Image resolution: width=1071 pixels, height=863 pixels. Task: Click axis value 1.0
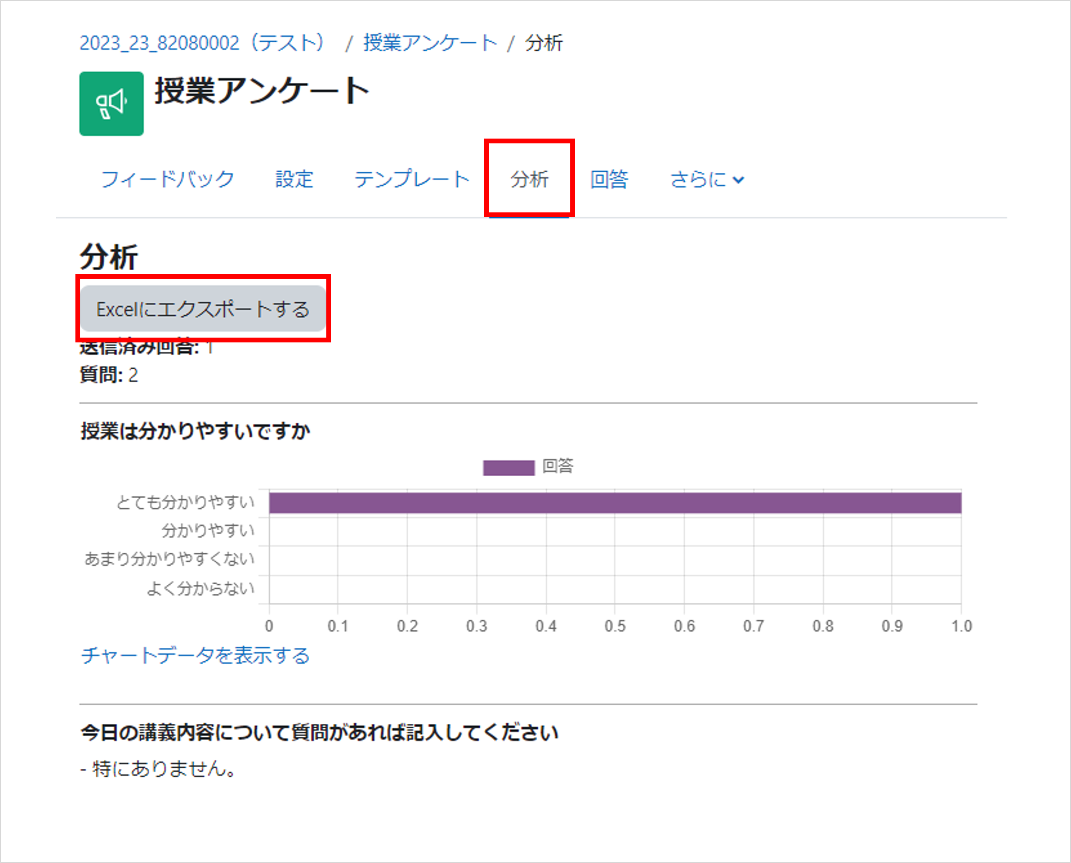pyautogui.click(x=961, y=625)
